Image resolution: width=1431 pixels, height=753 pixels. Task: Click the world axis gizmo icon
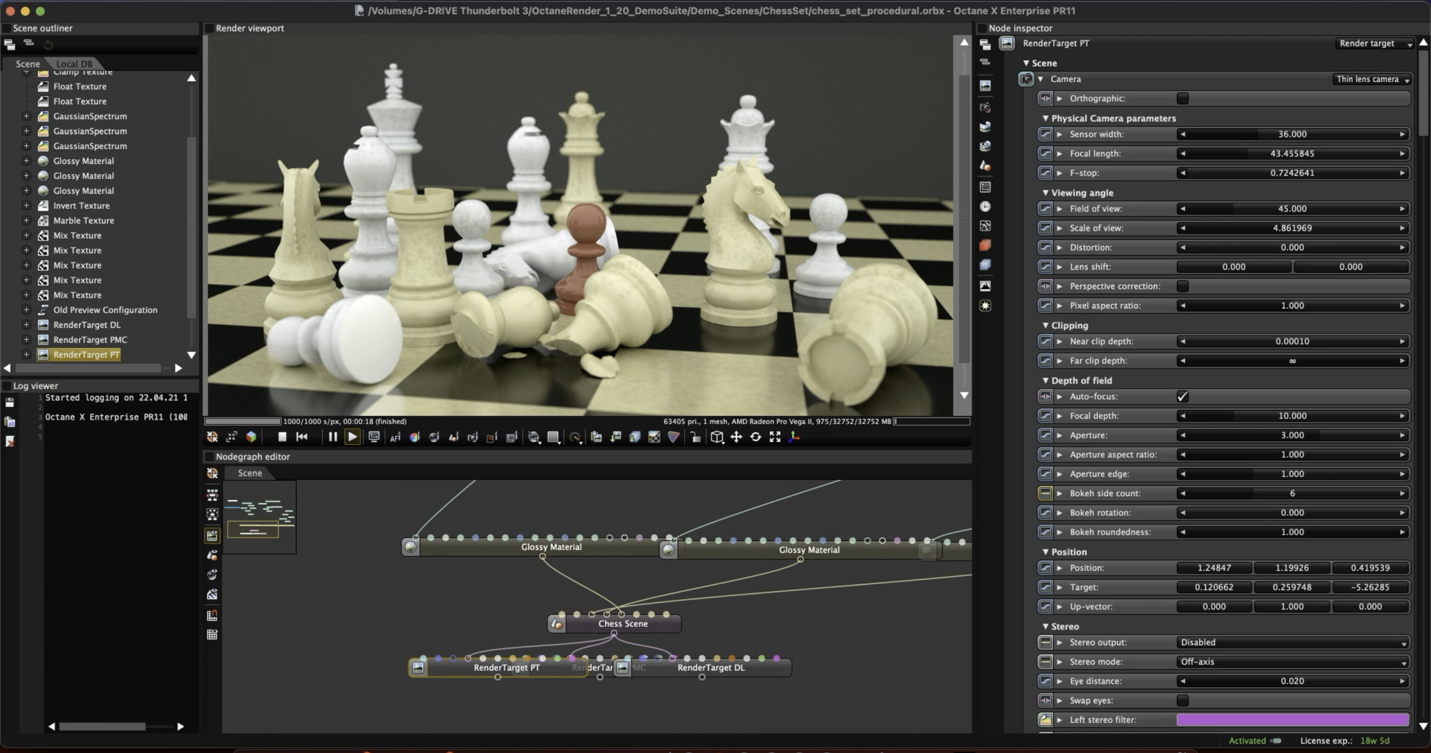point(795,438)
